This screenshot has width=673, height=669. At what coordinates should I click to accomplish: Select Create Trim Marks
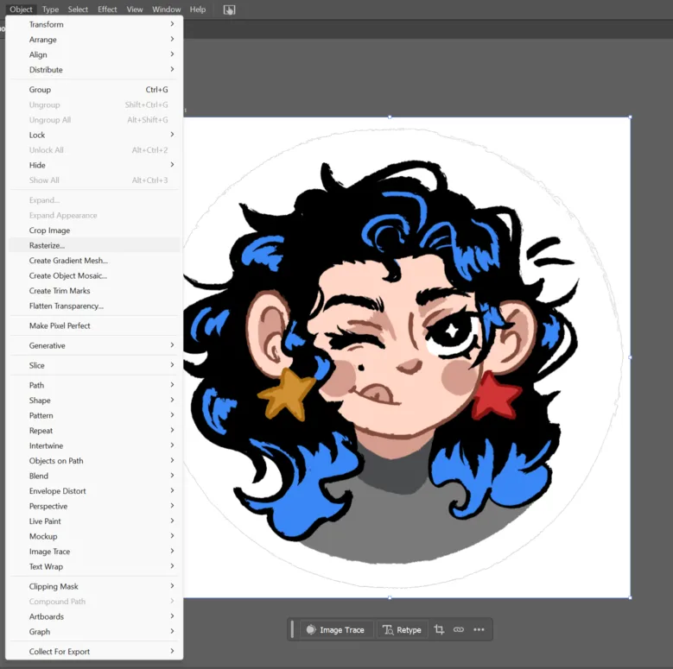(x=94, y=291)
